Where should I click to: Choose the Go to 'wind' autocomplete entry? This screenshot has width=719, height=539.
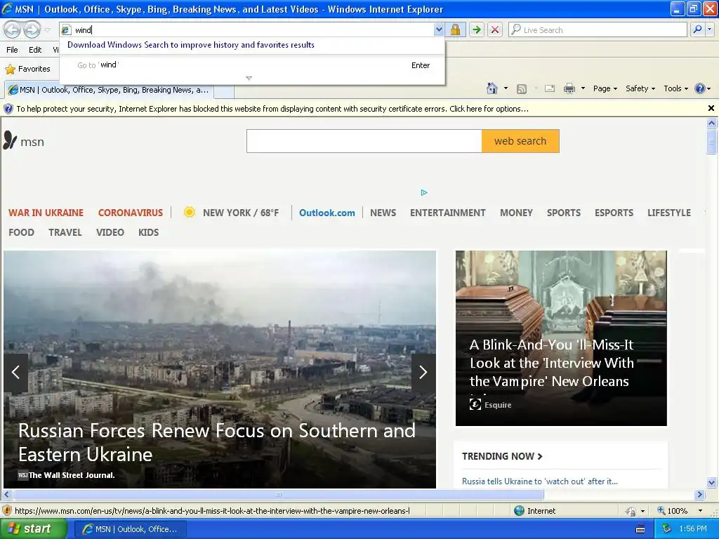point(252,65)
